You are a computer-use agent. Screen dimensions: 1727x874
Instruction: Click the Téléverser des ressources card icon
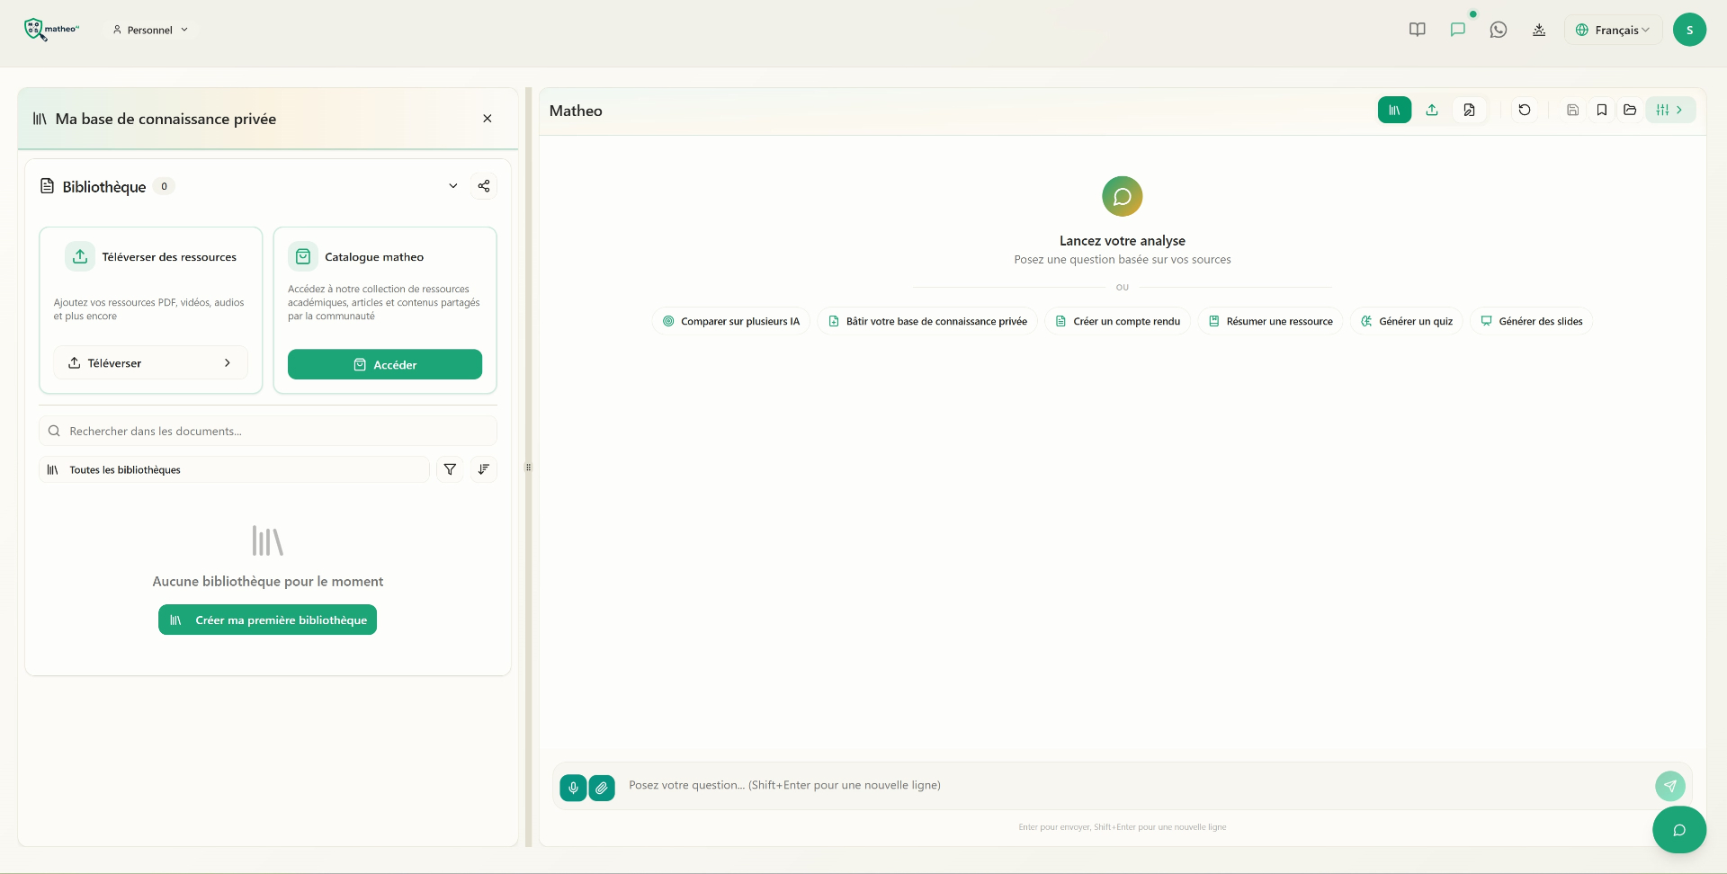point(80,256)
